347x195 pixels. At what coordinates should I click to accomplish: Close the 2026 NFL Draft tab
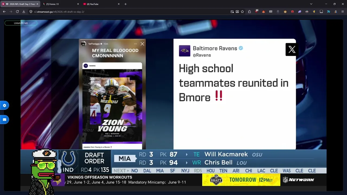coord(37,4)
